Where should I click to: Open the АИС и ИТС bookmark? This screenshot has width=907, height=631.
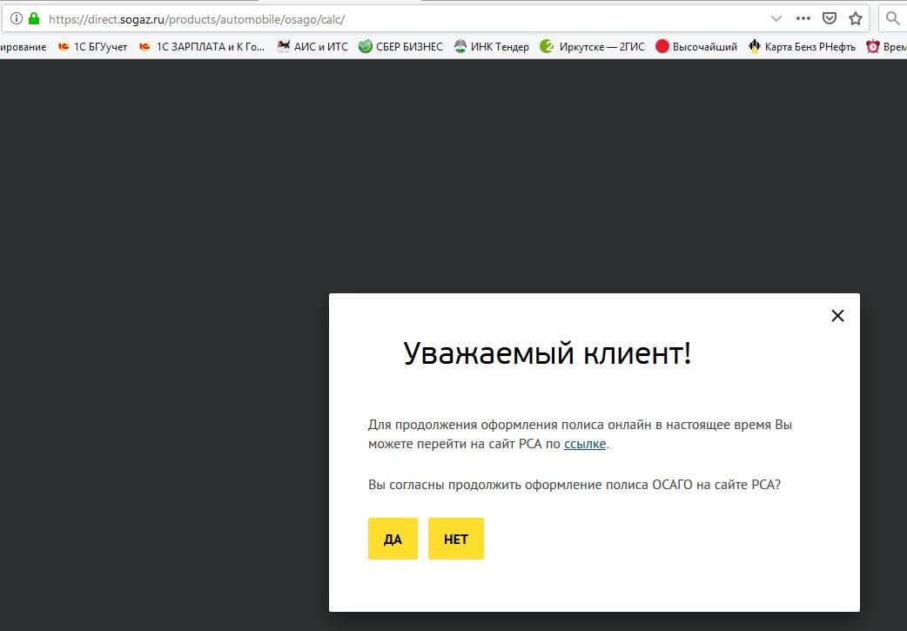coord(312,47)
